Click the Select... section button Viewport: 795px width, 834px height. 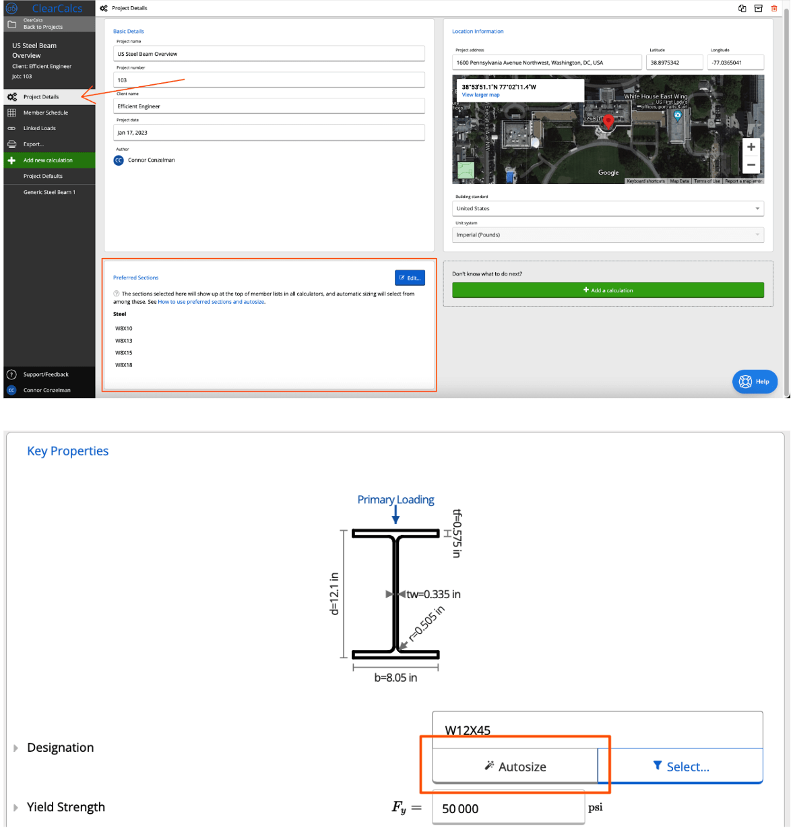click(x=680, y=767)
